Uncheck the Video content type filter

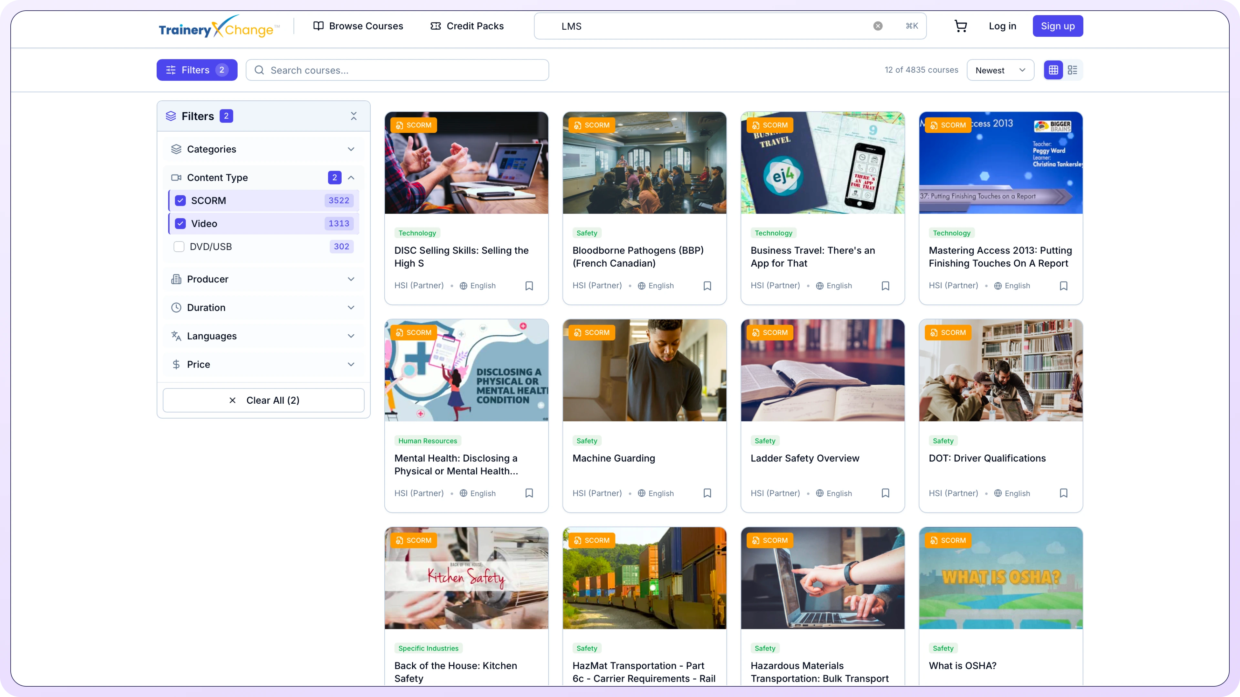click(x=180, y=223)
